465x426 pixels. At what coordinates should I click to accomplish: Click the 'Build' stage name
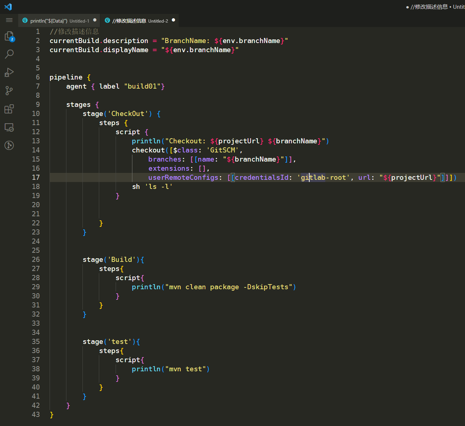[121, 260]
